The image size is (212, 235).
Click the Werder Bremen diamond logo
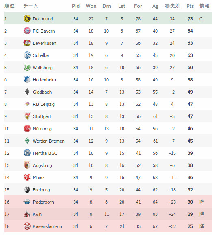point(27,141)
